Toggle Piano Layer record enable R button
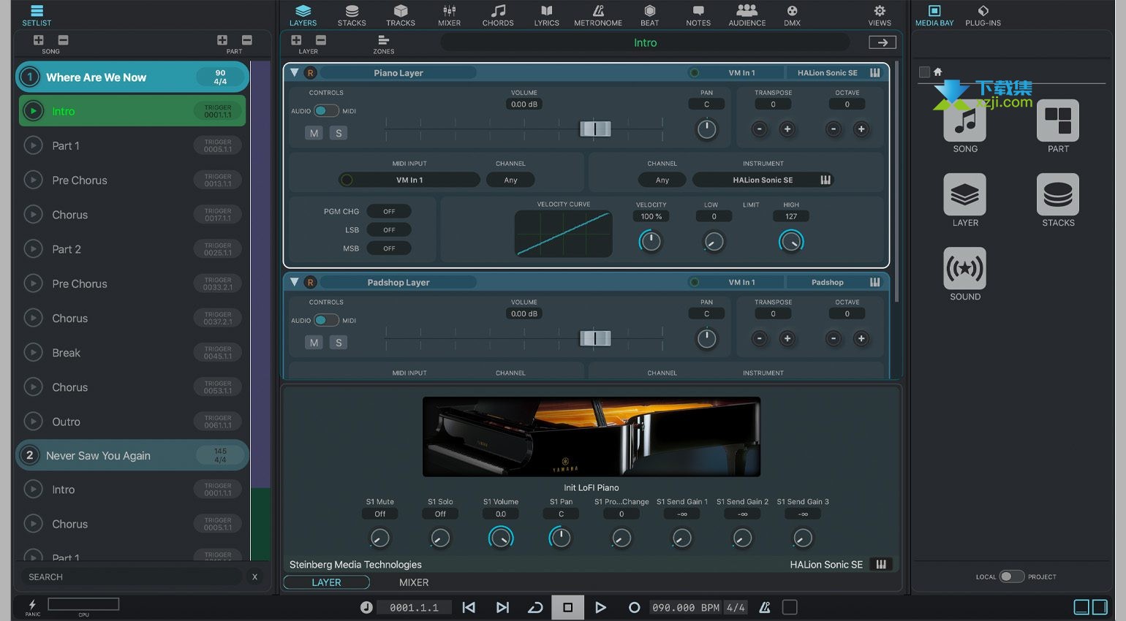The image size is (1126, 621). pyautogui.click(x=311, y=73)
